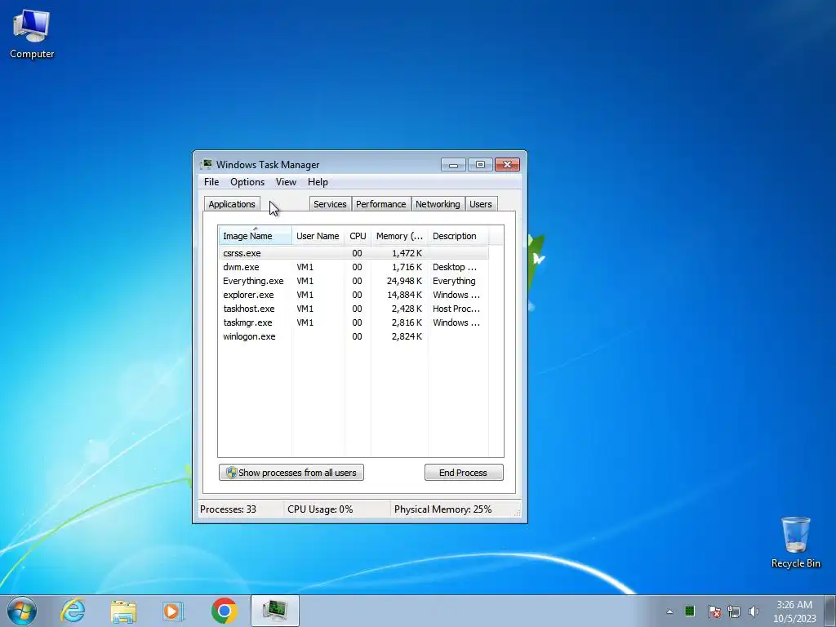
Task: Click CPU Usage: 0% status entry
Action: click(320, 509)
